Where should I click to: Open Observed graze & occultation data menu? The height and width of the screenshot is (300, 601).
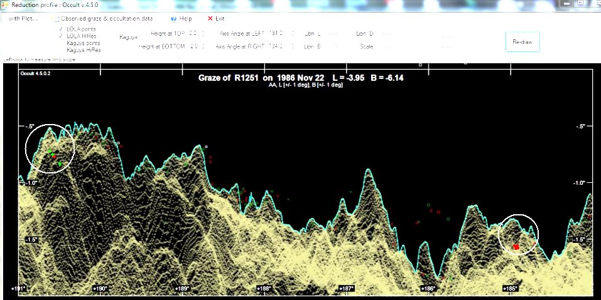tap(106, 19)
